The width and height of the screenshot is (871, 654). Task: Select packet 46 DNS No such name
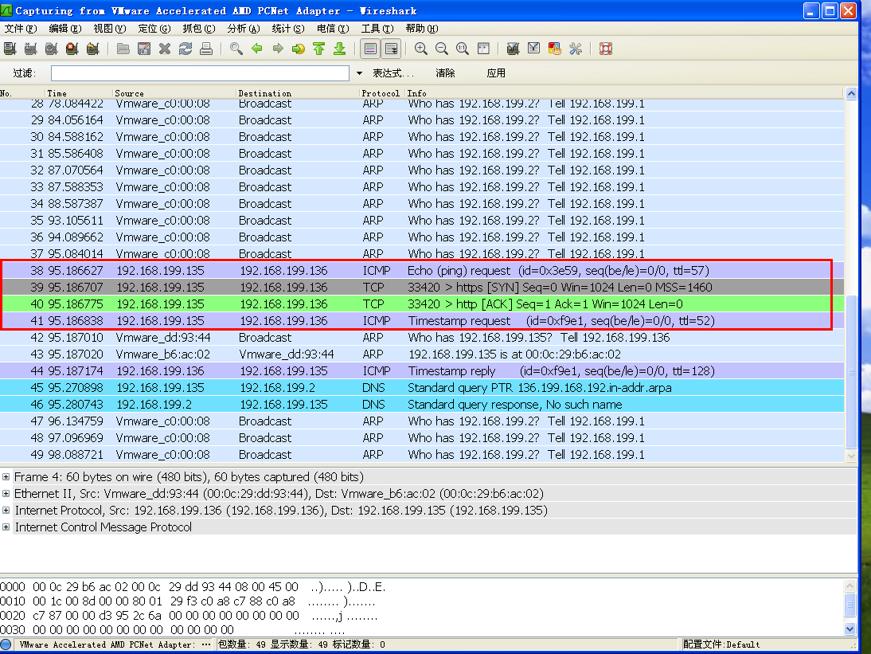click(422, 404)
